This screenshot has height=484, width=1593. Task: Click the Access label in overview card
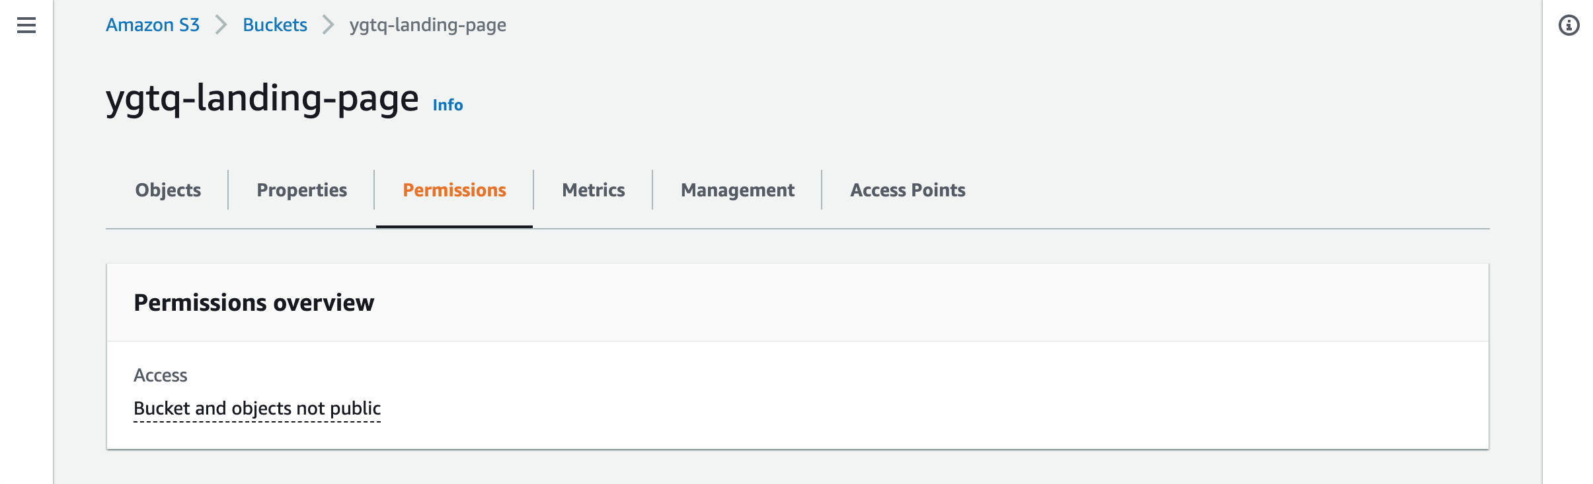tap(161, 376)
